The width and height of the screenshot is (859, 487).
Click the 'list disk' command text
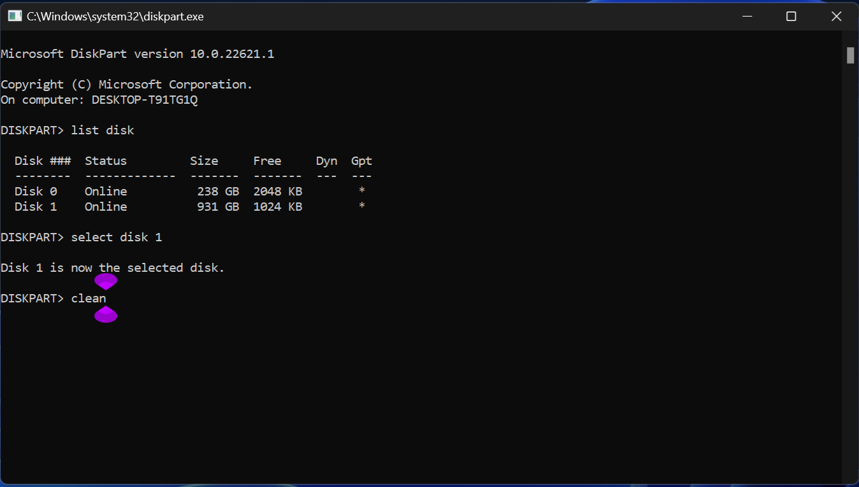(103, 131)
